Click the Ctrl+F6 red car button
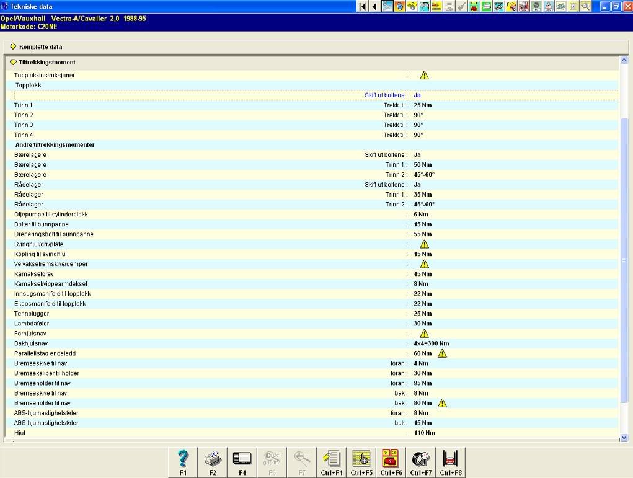Screen dimensions: 633x478 [391, 463]
